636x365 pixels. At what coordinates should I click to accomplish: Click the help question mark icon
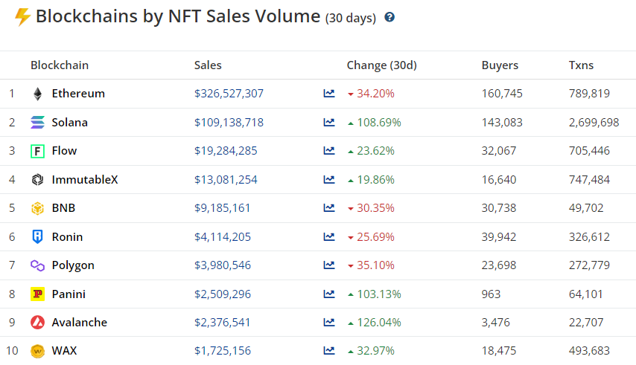click(389, 17)
